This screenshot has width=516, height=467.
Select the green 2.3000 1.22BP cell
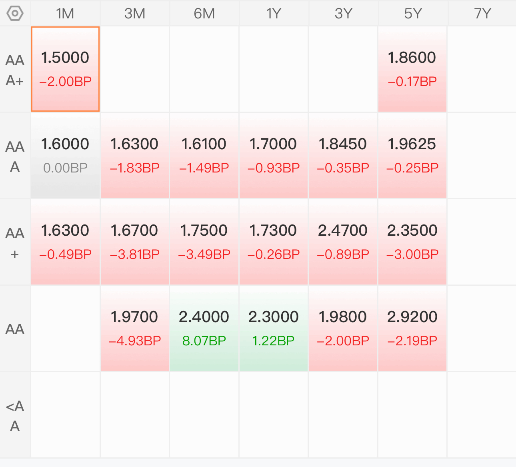tap(274, 329)
